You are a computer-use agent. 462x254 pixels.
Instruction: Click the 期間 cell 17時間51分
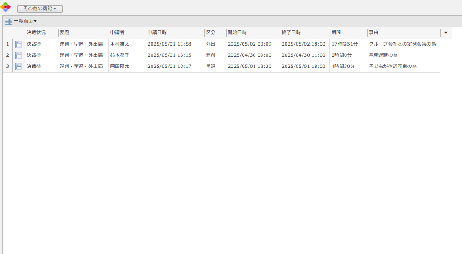click(x=345, y=44)
